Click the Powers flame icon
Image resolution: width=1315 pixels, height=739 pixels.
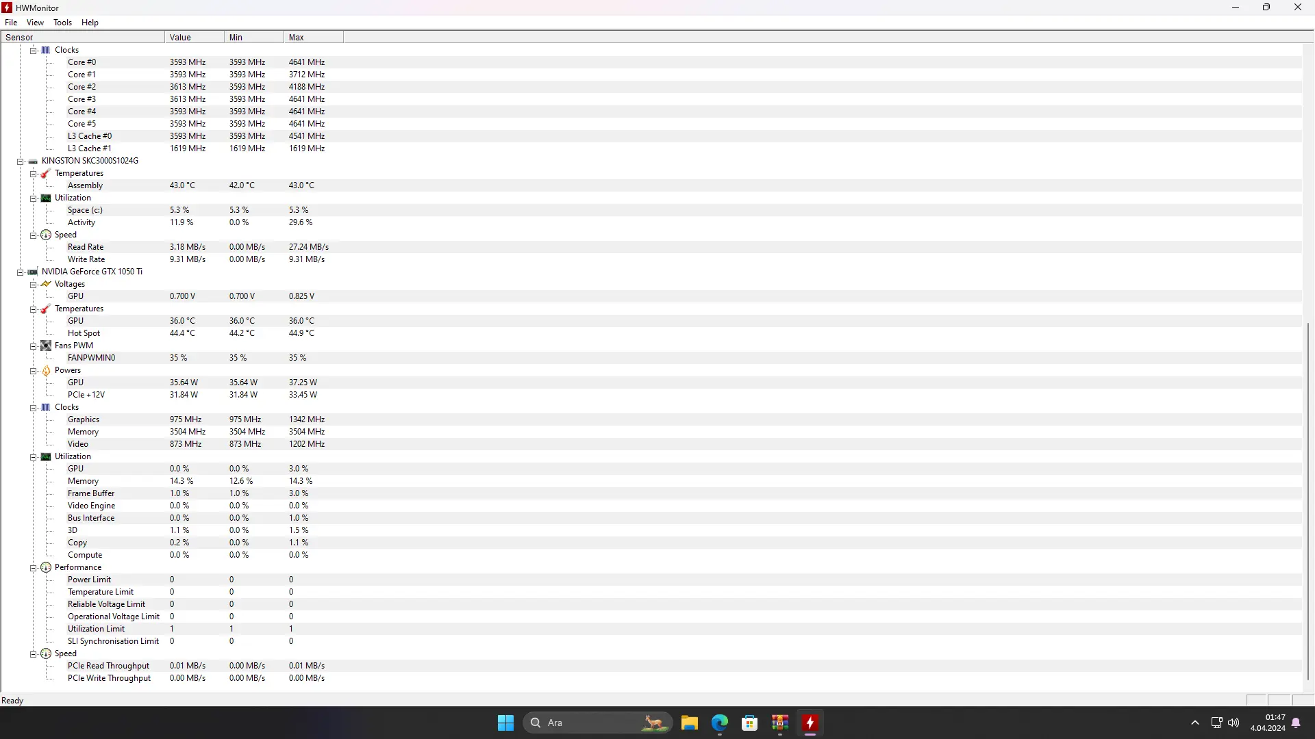46,370
